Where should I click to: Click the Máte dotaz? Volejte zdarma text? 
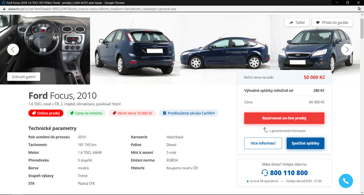pyautogui.click(x=284, y=164)
